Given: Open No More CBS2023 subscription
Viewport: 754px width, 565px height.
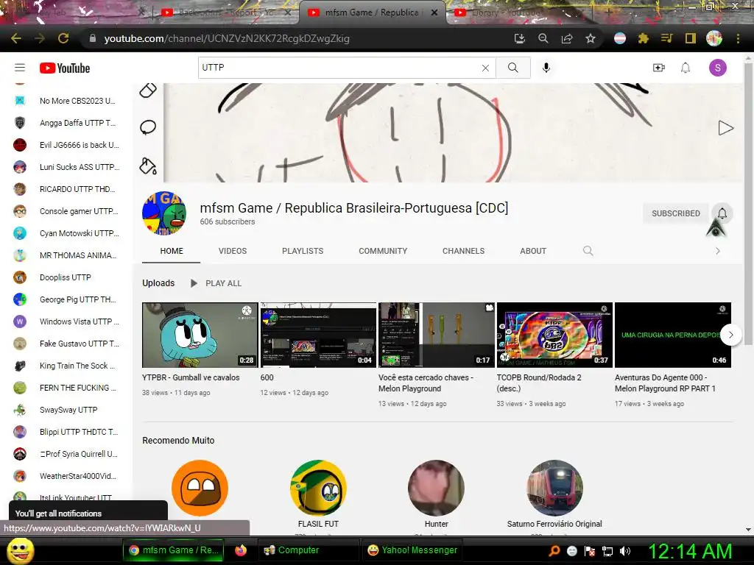Looking at the screenshot, I should [x=67, y=101].
